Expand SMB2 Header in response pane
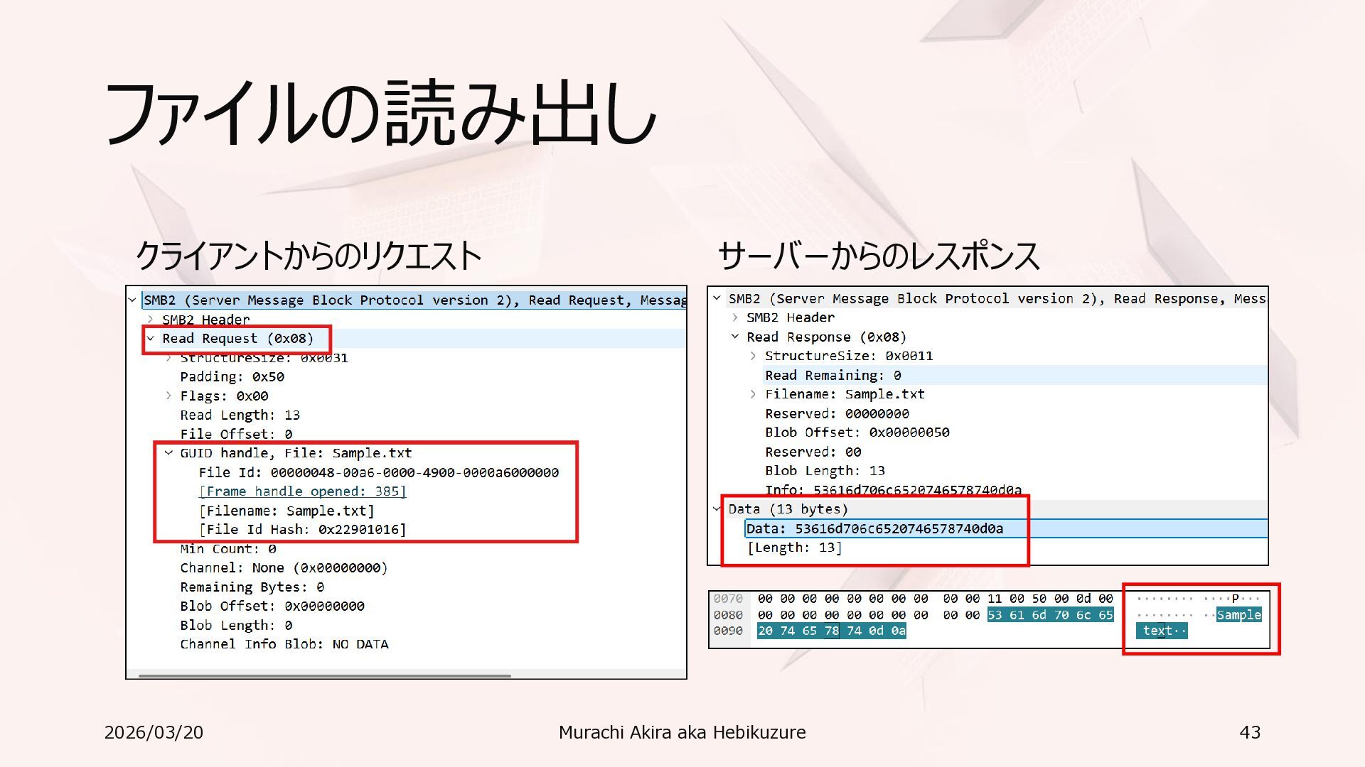This screenshot has height=767, width=1365. [735, 317]
